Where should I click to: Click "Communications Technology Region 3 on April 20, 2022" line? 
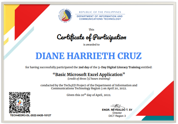click(x=89, y=88)
